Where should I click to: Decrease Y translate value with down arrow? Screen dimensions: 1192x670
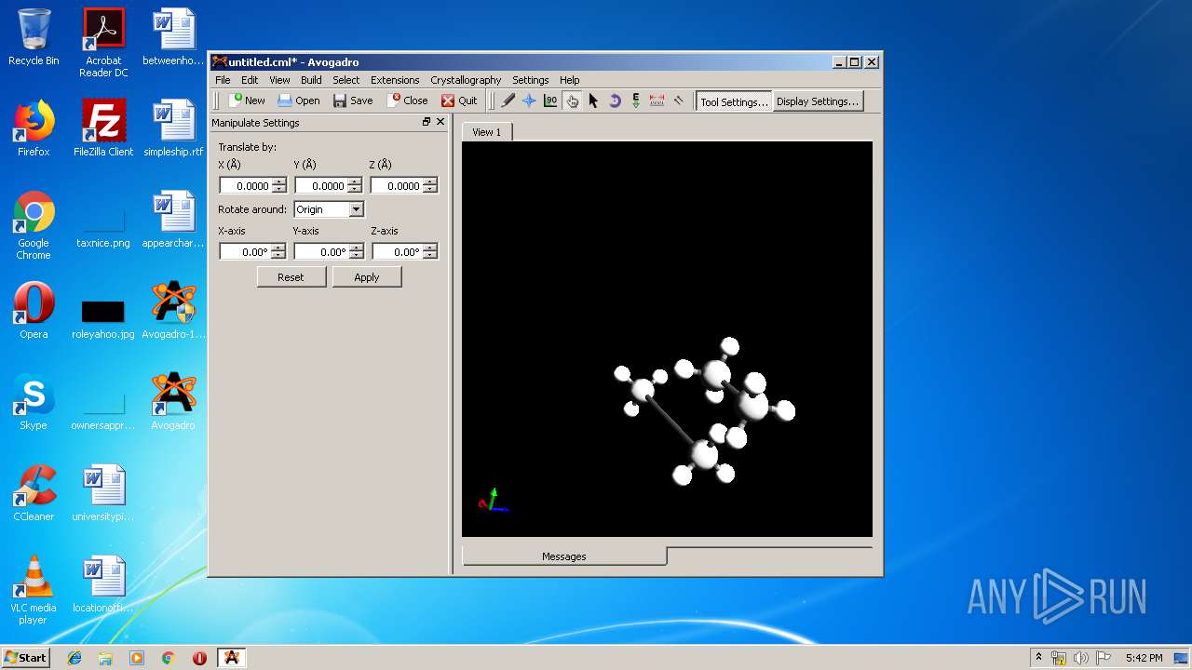click(355, 190)
